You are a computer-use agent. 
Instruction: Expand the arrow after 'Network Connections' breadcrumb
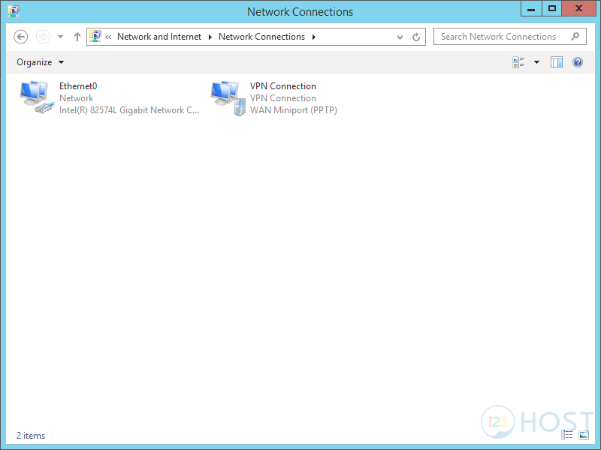point(314,37)
